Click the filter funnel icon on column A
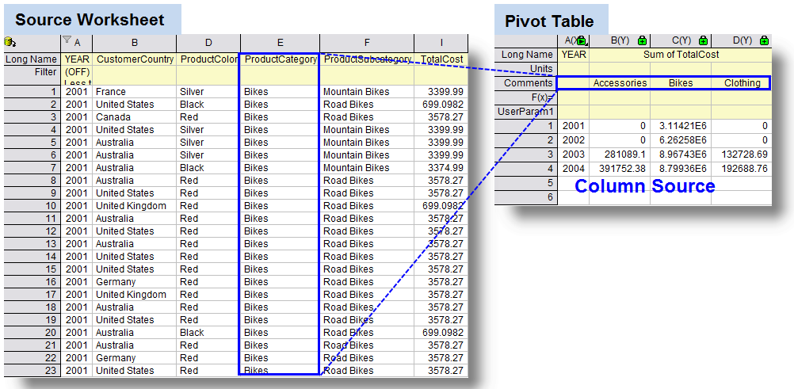 pos(67,41)
